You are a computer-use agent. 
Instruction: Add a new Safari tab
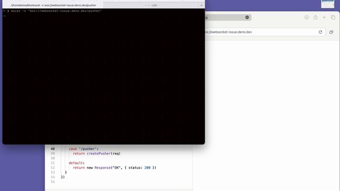[x=324, y=18]
